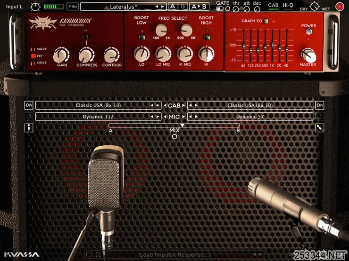
Task: Copy cab to B with right CAB arrow
Action: click(183, 105)
